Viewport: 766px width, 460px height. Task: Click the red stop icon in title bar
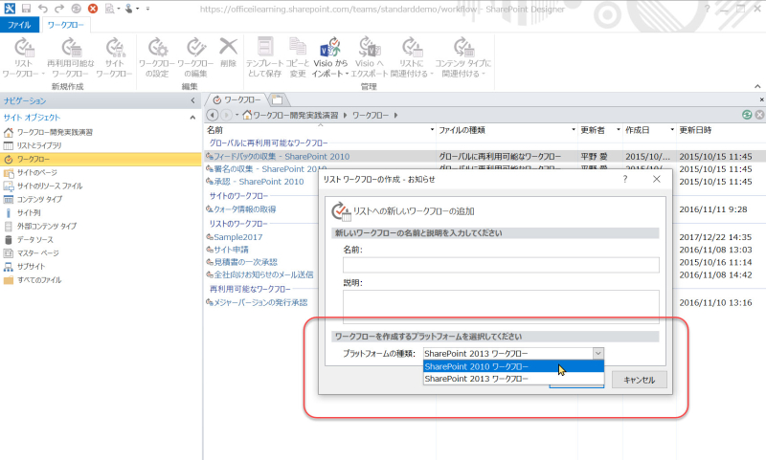[x=93, y=9]
